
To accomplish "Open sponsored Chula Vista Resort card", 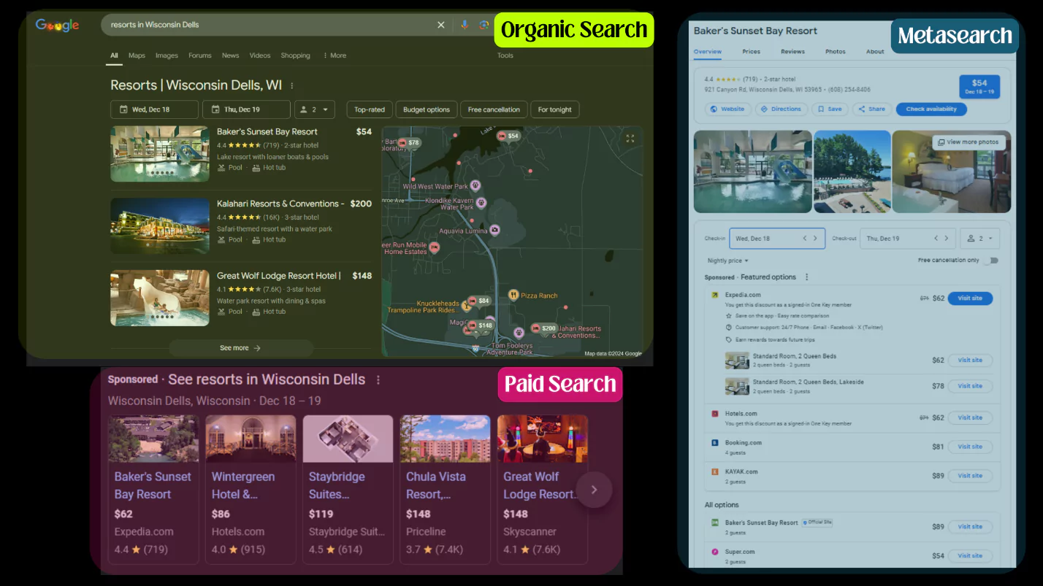I will coord(445,489).
